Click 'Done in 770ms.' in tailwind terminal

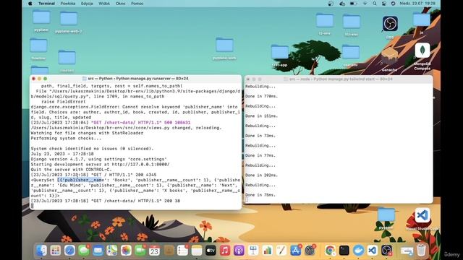click(x=261, y=96)
